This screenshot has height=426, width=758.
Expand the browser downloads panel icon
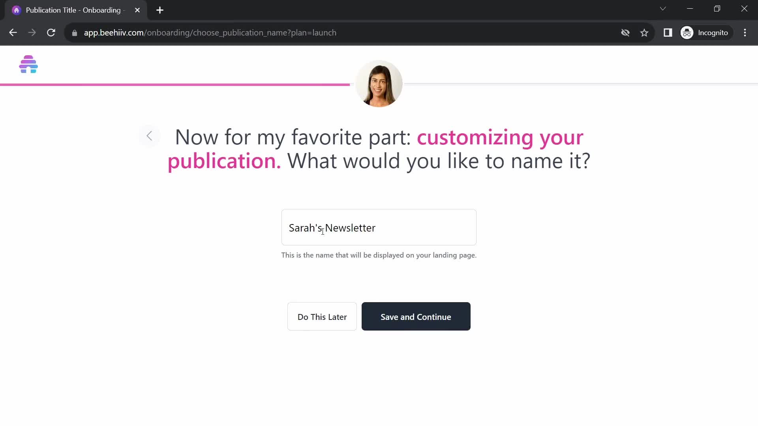click(668, 32)
